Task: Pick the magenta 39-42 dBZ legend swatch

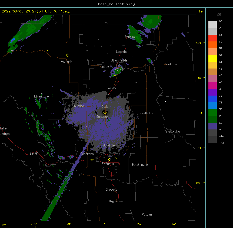Action: 212,85
